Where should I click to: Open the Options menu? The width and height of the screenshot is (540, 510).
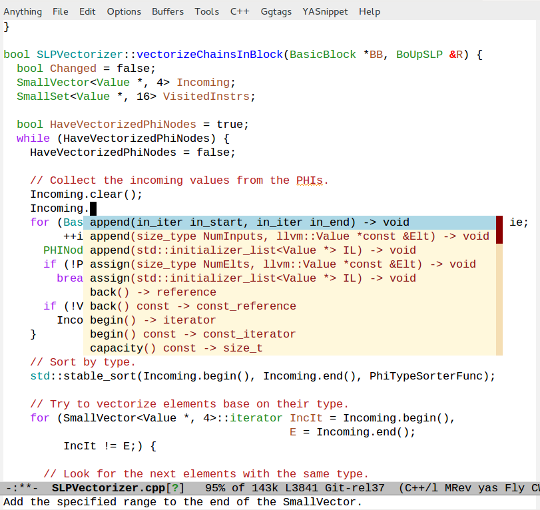(124, 12)
